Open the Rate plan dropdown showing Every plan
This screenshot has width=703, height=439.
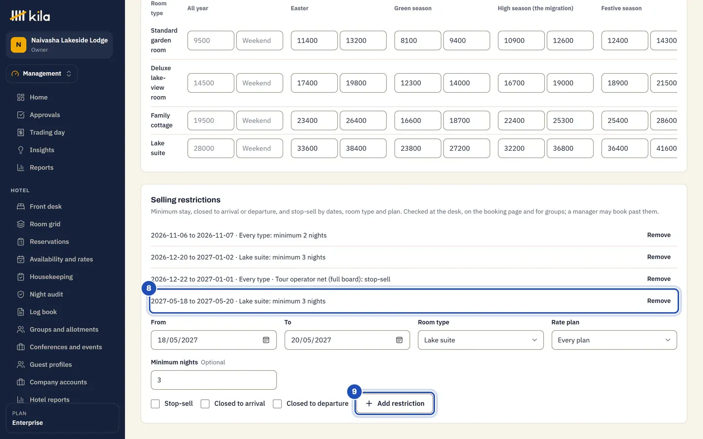[614, 340]
